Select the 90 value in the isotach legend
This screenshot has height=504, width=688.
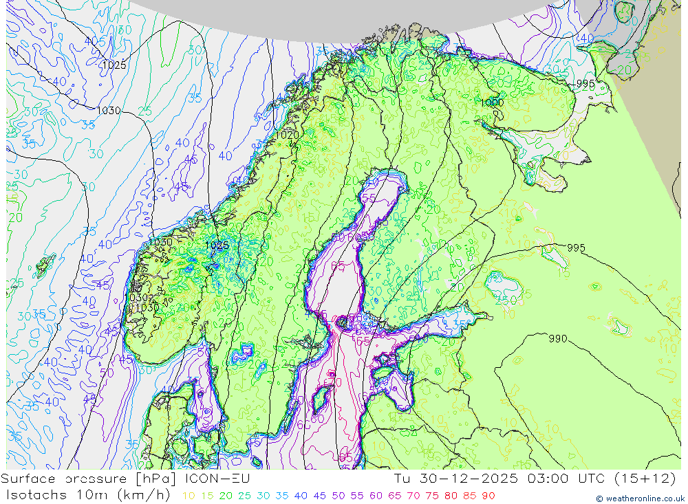(x=488, y=496)
